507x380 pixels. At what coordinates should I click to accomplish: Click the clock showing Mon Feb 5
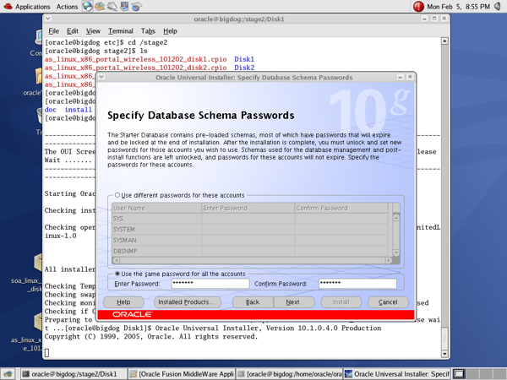point(458,7)
